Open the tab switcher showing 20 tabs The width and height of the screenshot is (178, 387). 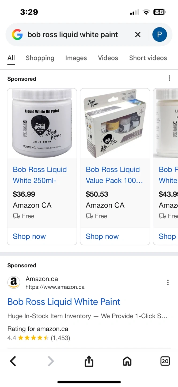165,361
